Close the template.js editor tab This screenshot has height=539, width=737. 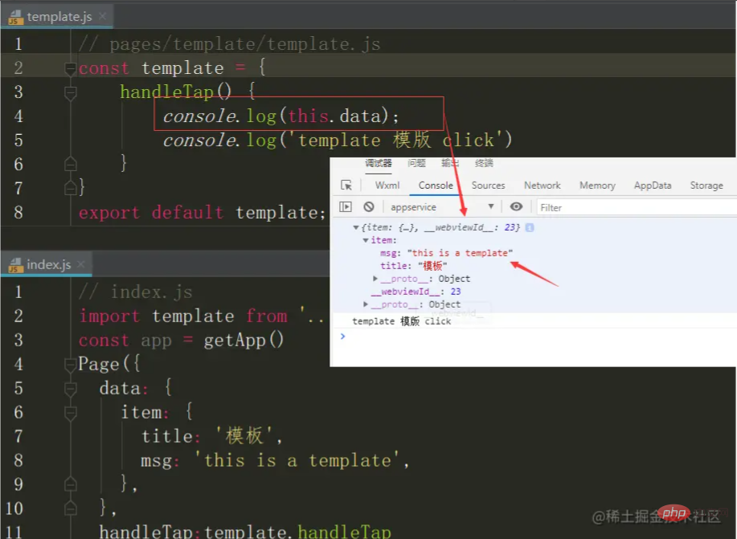tap(102, 16)
